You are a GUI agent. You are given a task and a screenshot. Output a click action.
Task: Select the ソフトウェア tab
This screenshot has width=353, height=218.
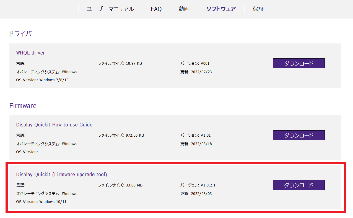221,9
